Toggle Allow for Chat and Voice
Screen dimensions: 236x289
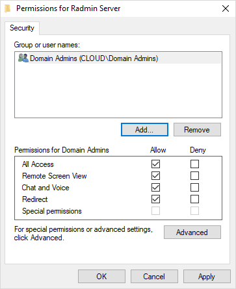coord(155,188)
